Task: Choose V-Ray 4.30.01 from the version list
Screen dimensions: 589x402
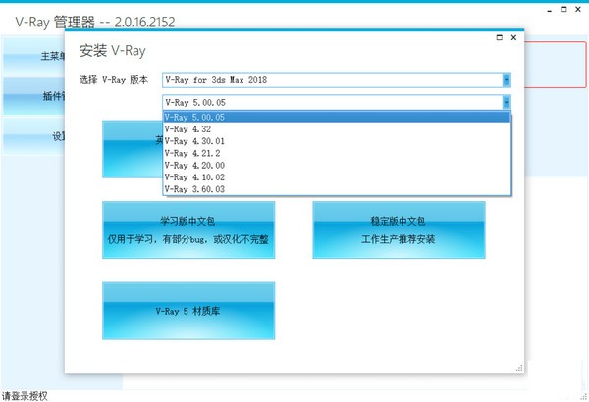Action: tap(337, 141)
